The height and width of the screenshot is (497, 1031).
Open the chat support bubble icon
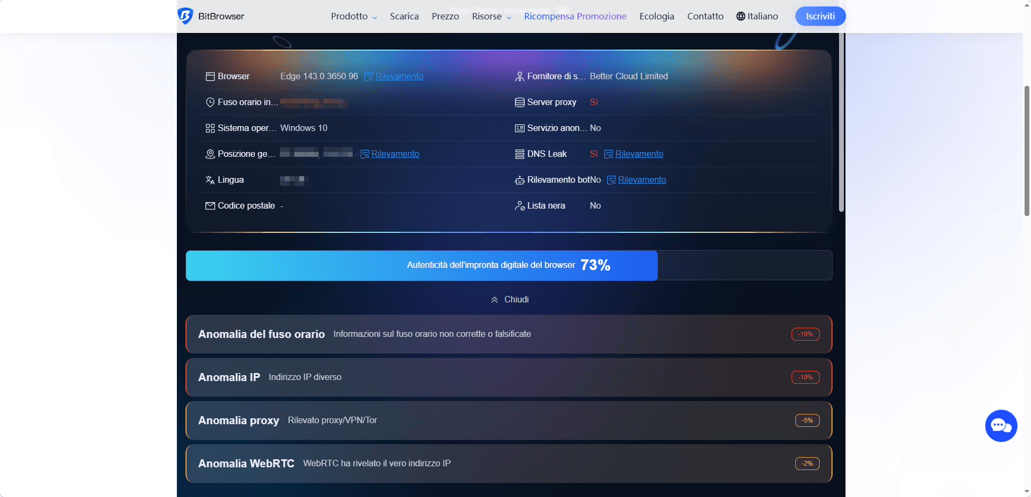click(1001, 425)
